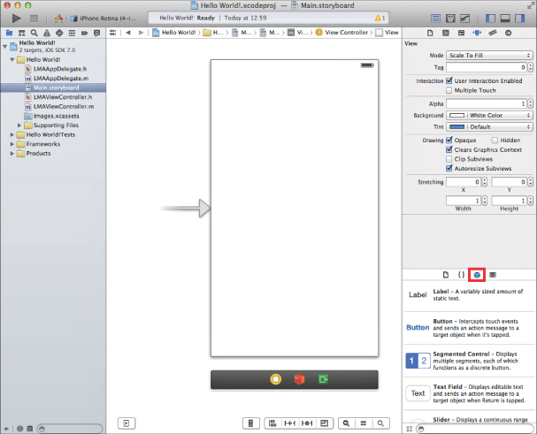Expand the Frameworks folder
This screenshot has height=434, width=537.
(x=12, y=144)
